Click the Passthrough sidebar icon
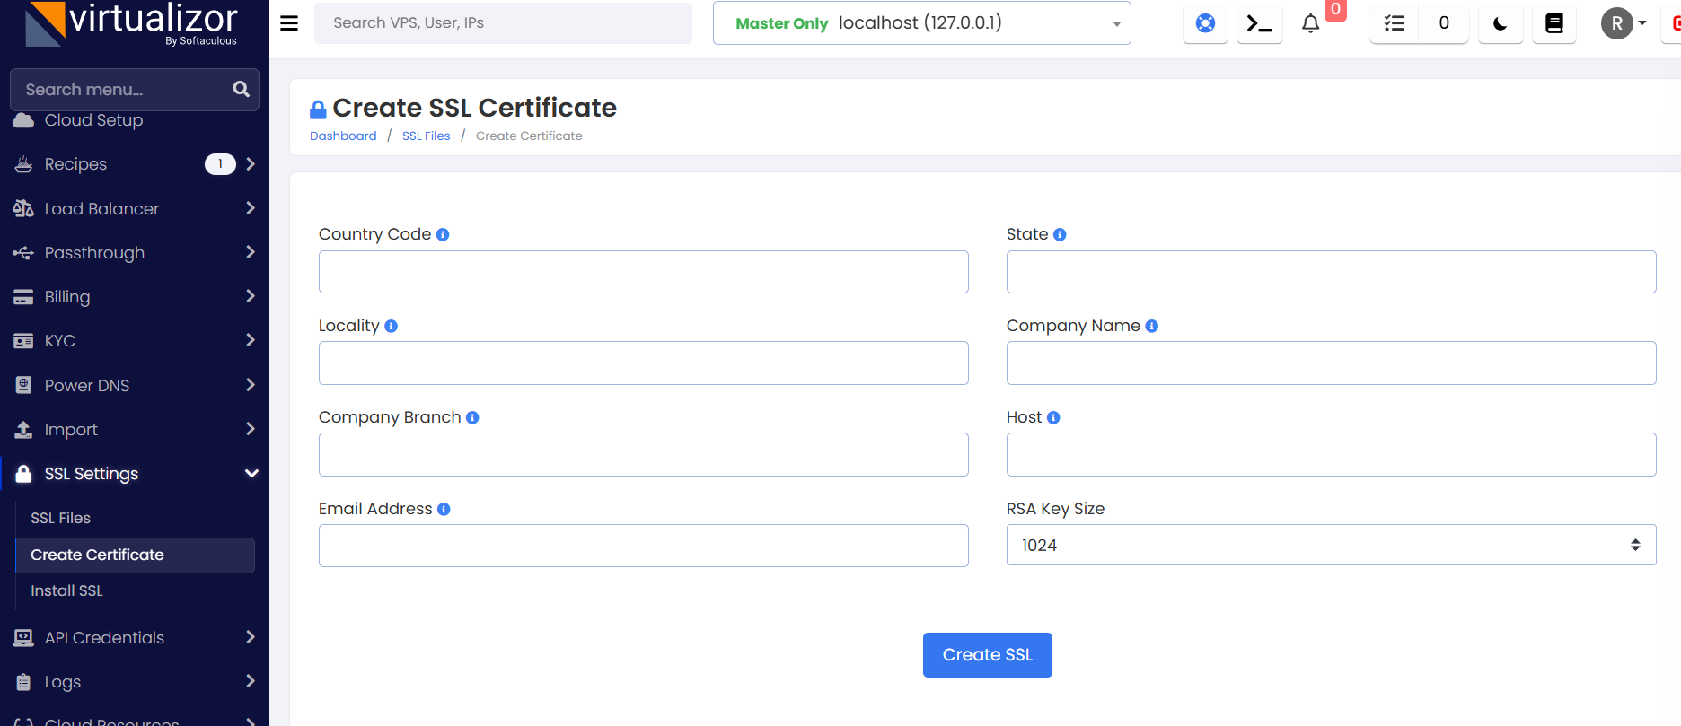Screen dimensions: 1681x726 (23, 253)
